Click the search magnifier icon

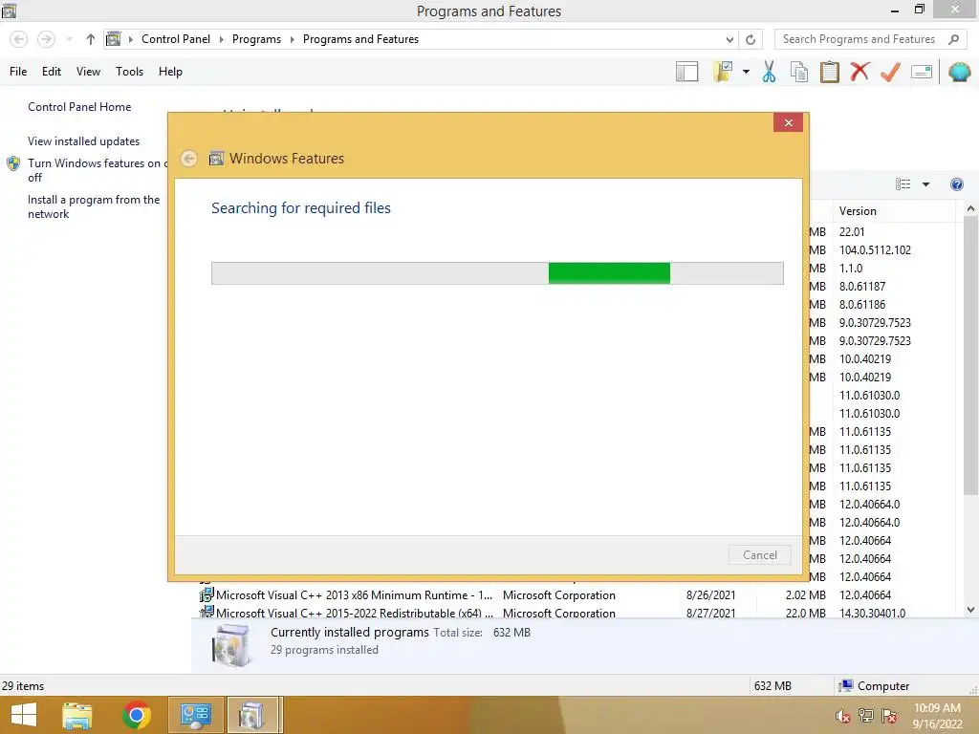pyautogui.click(x=953, y=39)
